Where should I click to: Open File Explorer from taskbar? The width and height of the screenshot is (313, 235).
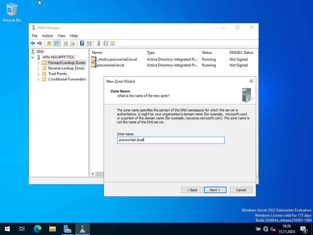(52, 229)
